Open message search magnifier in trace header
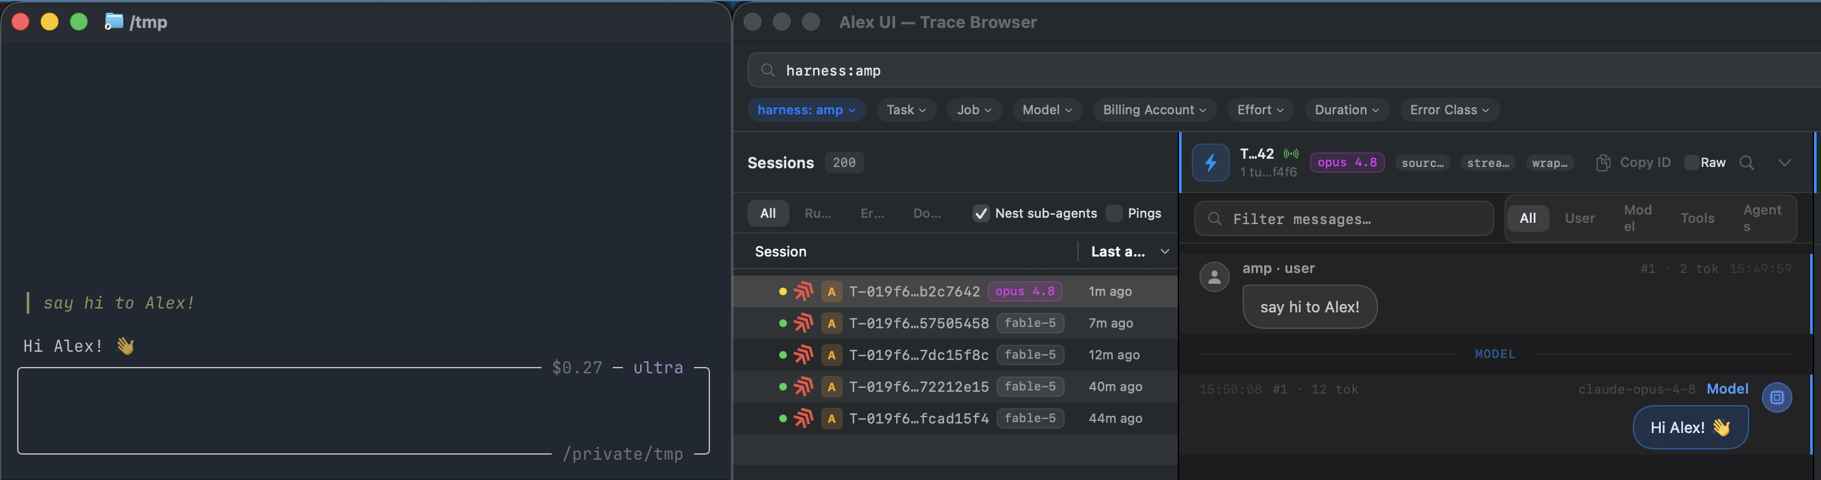Screen dimensions: 1821x480 [1747, 163]
